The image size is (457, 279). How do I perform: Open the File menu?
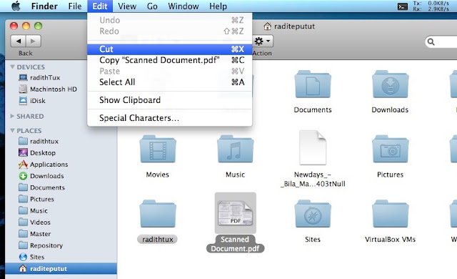tap(75, 6)
